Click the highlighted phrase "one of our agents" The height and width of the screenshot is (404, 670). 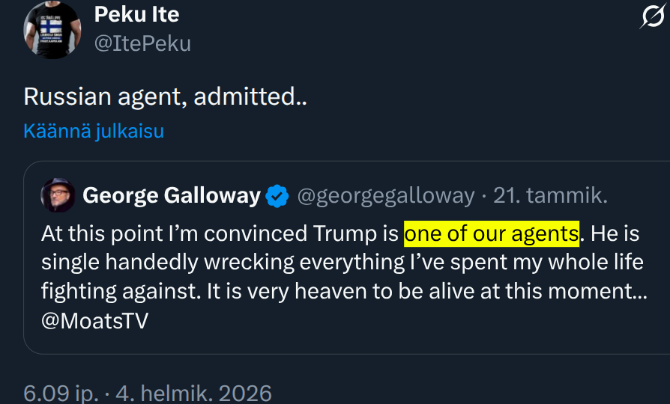492,233
